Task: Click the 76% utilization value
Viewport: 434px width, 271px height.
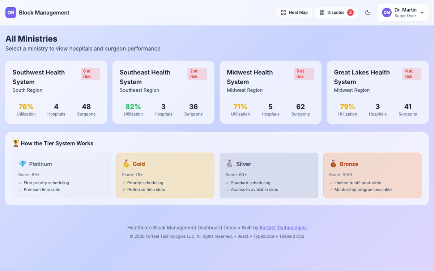Action: [26, 107]
